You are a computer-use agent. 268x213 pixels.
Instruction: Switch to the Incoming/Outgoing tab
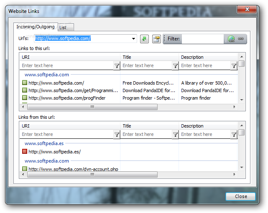click(36, 27)
